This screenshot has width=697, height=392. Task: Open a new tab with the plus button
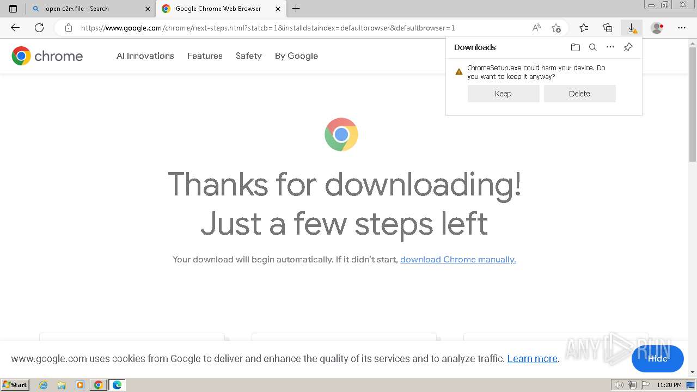tap(296, 9)
